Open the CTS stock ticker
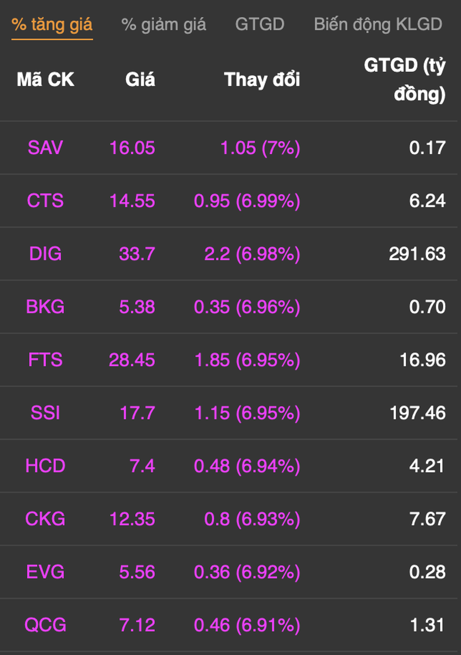The height and width of the screenshot is (655, 461). coord(45,201)
